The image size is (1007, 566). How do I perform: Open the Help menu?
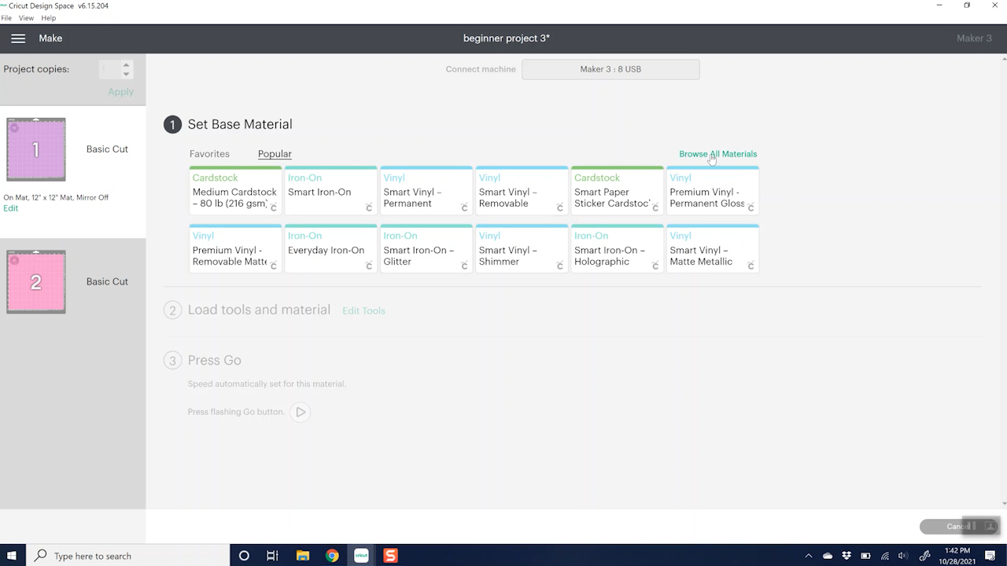pos(48,18)
